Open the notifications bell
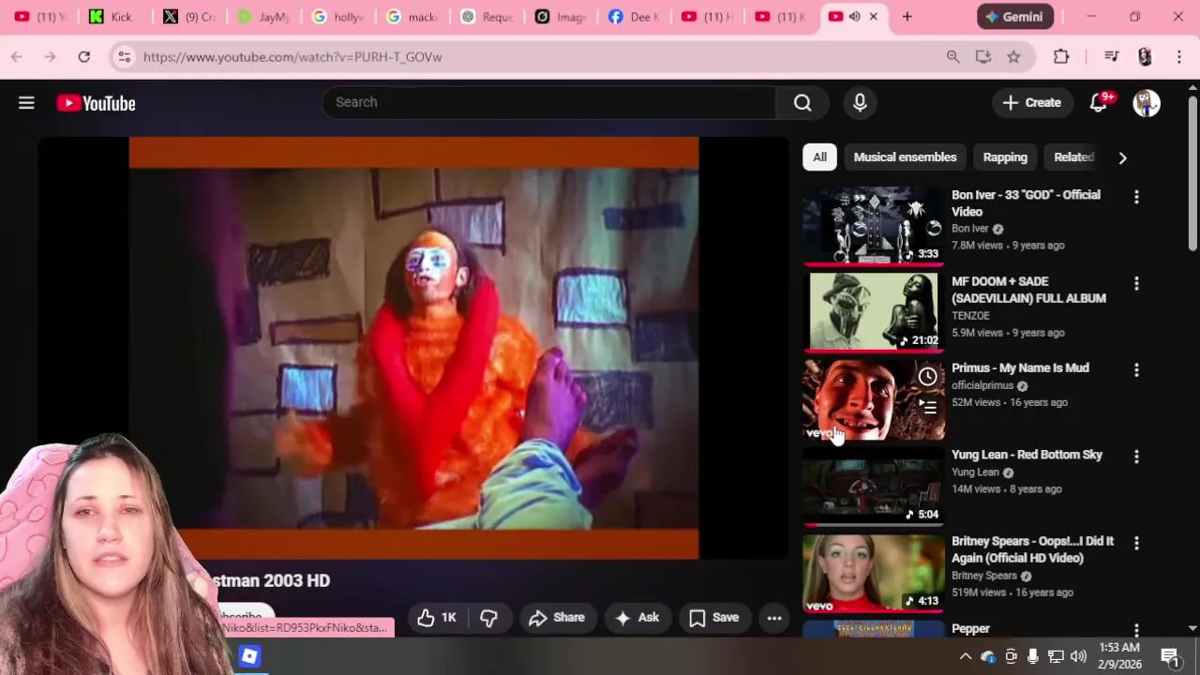Image resolution: width=1200 pixels, height=675 pixels. (x=1099, y=103)
